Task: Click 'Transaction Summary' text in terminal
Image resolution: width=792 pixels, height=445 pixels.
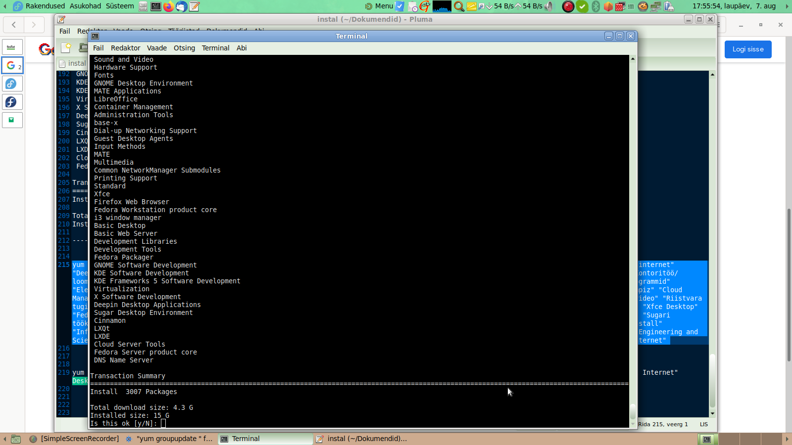Action: [x=128, y=376]
